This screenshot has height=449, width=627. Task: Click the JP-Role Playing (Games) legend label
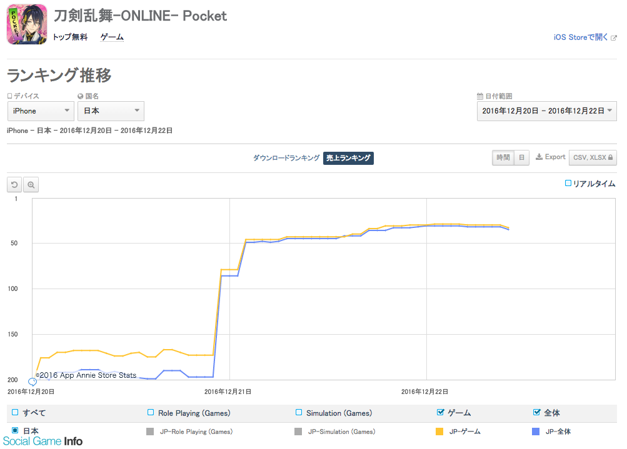[196, 432]
